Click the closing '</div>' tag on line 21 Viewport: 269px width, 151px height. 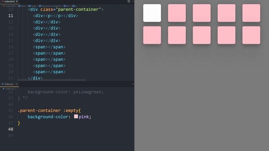pyautogui.click(x=35, y=78)
